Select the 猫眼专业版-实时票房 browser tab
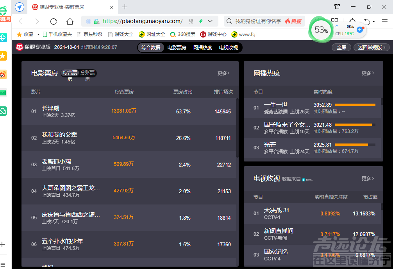 tap(72, 7)
